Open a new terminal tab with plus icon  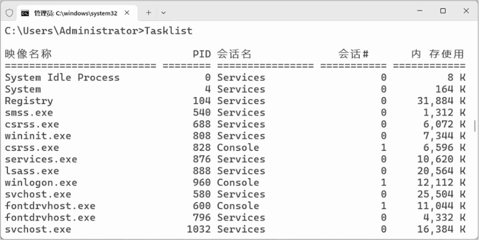pos(148,13)
